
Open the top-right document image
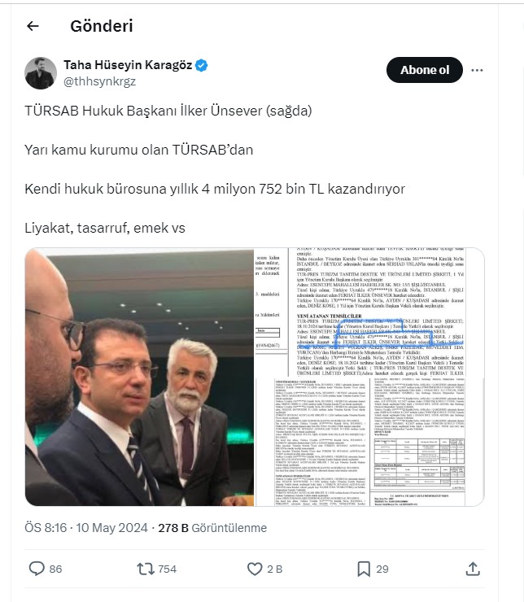pos(369,312)
